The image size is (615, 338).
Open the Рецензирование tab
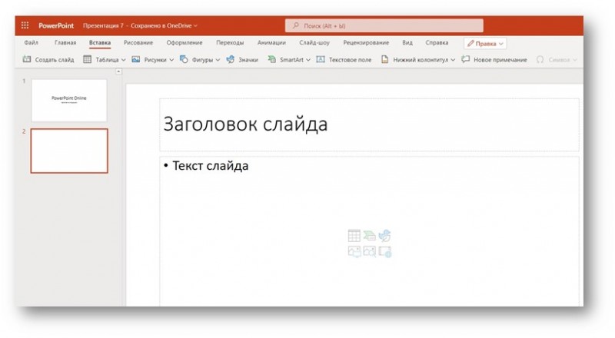point(366,42)
